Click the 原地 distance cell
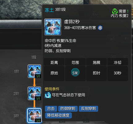Viewport: 133px width, 124px height. (54, 73)
